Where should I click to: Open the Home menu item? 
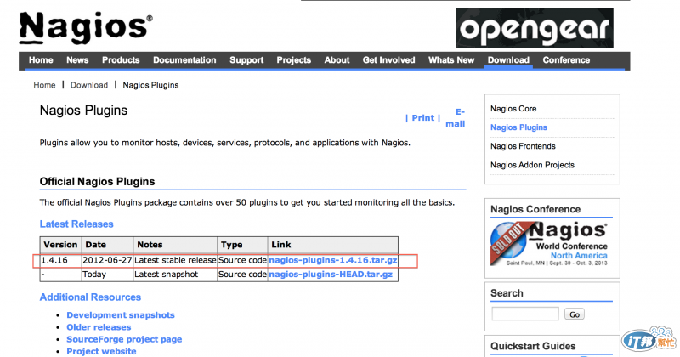tap(41, 60)
